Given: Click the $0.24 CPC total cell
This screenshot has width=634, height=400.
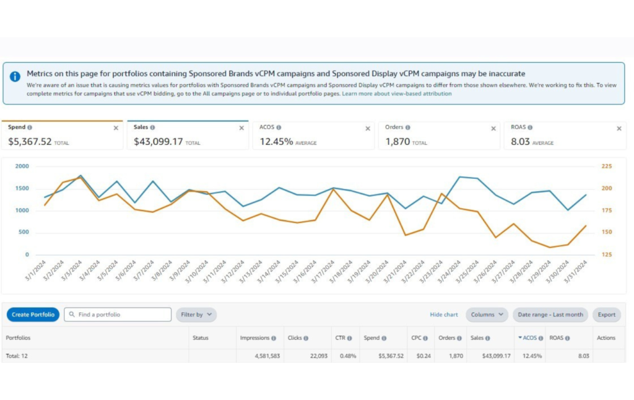Looking at the screenshot, I should [x=423, y=356].
